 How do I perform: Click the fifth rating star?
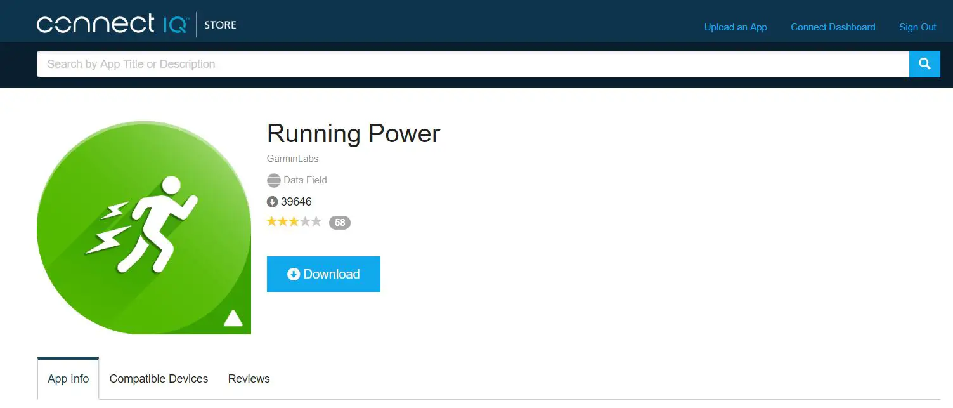pyautogui.click(x=315, y=221)
